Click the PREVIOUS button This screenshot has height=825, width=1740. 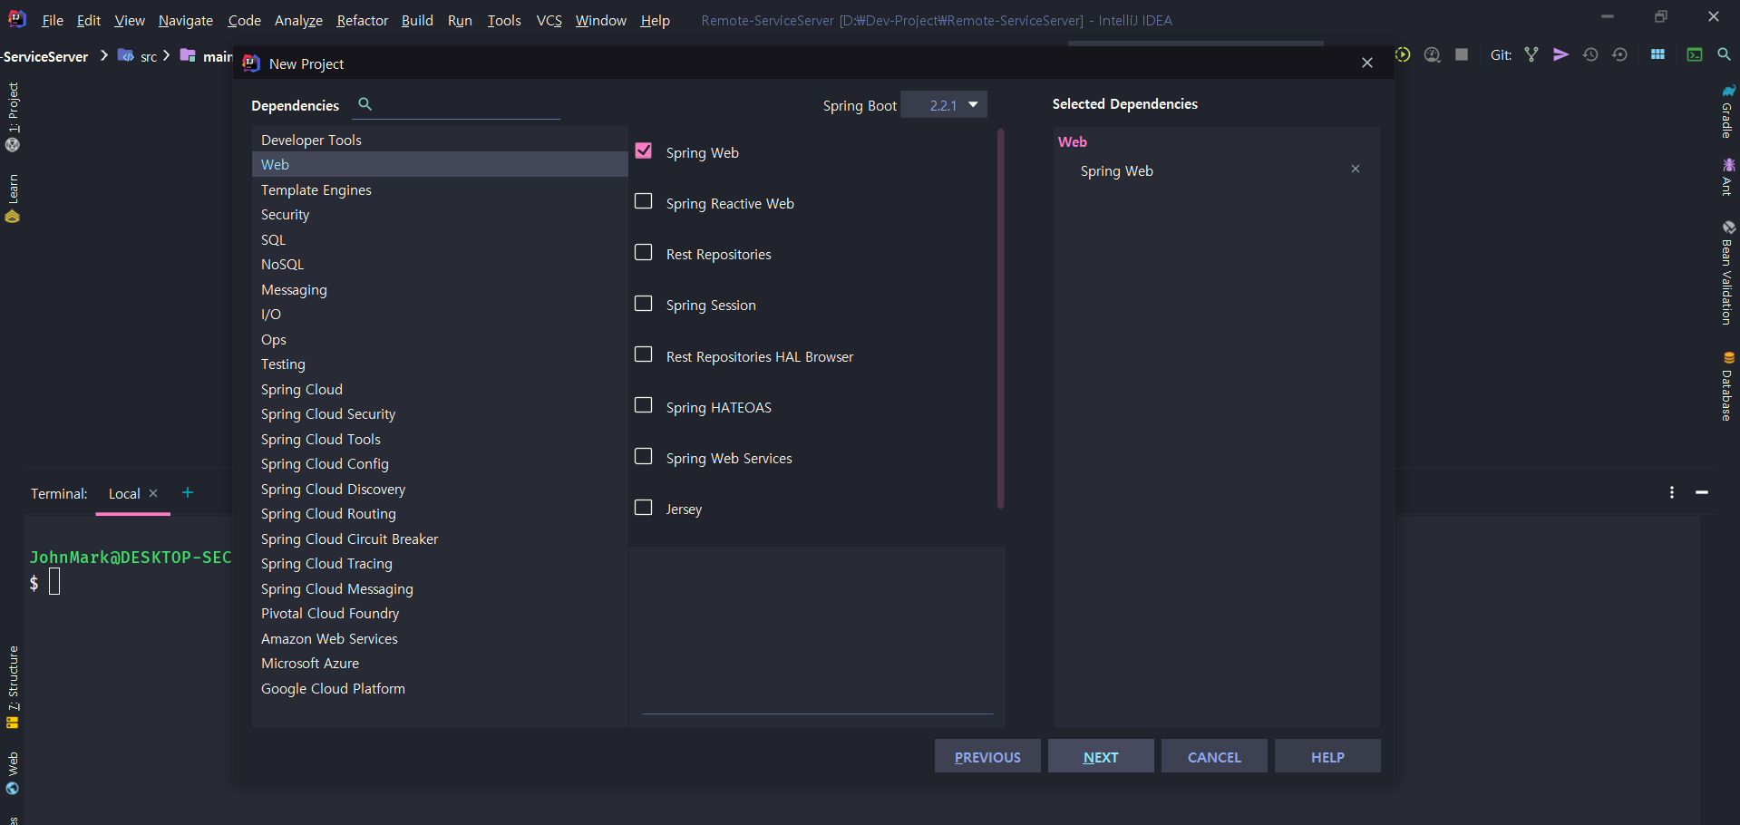pos(987,756)
